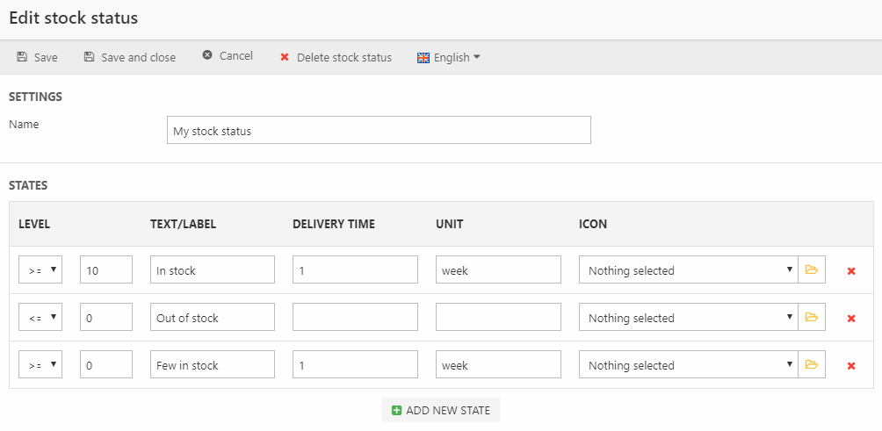Image resolution: width=882 pixels, height=431 pixels.
Task: Remove the Out of stock state row
Action: pyautogui.click(x=850, y=319)
